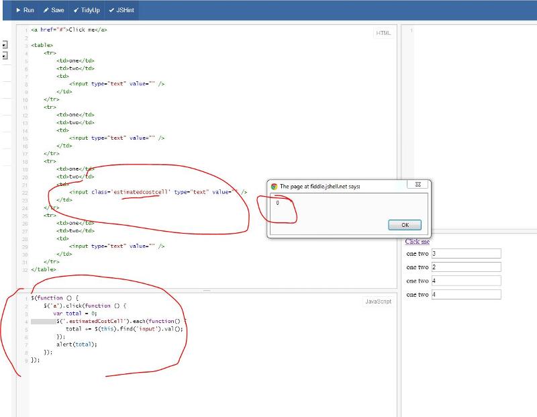This screenshot has width=537, height=417.
Task: Select the HTML panel label
Action: (x=383, y=32)
